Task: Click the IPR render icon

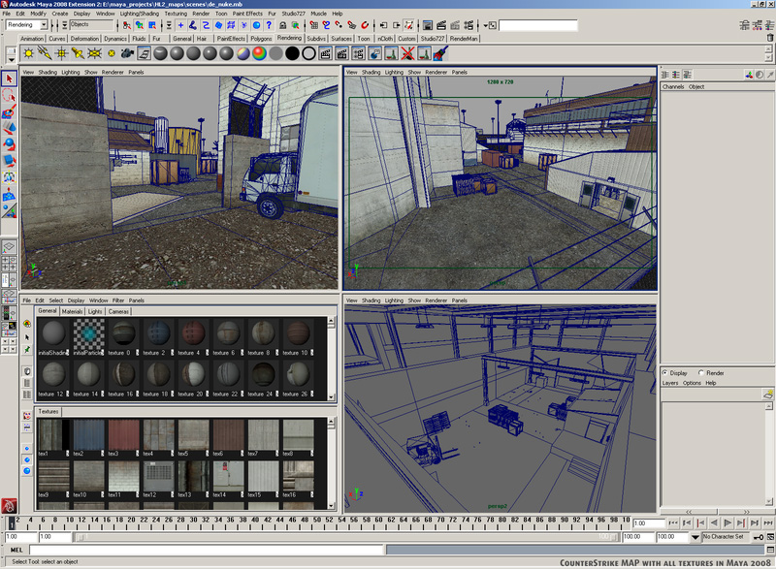Action: click(x=454, y=25)
